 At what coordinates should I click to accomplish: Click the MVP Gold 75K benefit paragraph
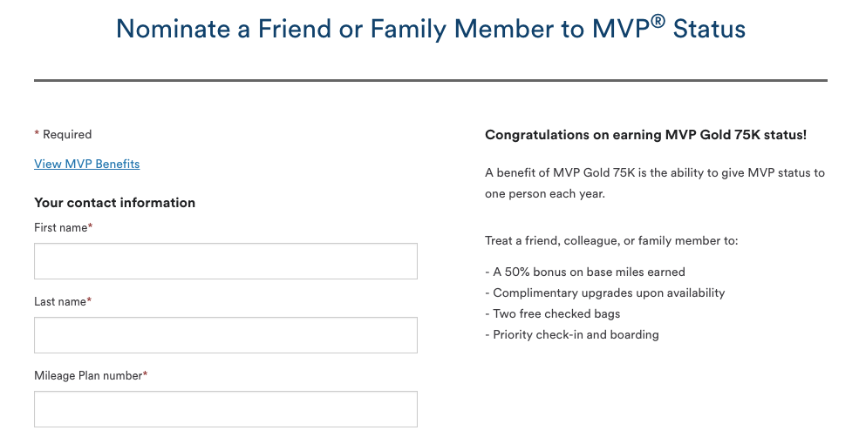654,183
